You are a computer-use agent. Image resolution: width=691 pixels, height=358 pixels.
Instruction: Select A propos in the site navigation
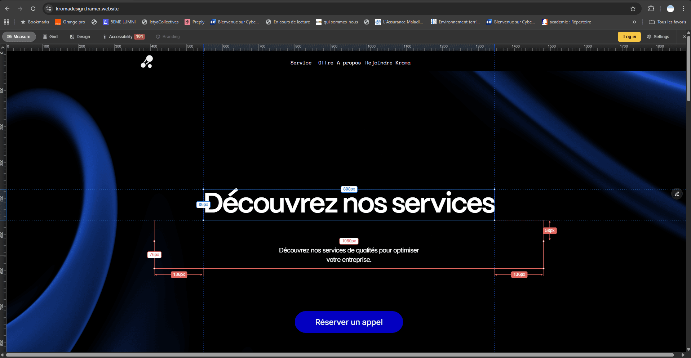pyautogui.click(x=349, y=62)
